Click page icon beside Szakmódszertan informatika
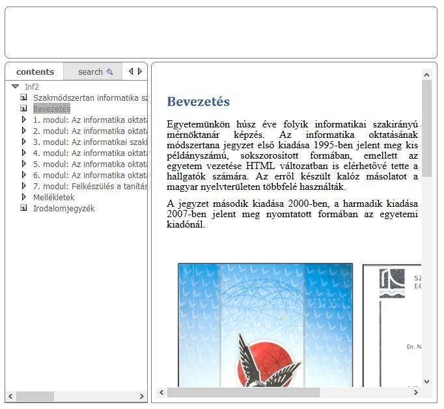The width and height of the screenshot is (444, 409). tap(24, 98)
